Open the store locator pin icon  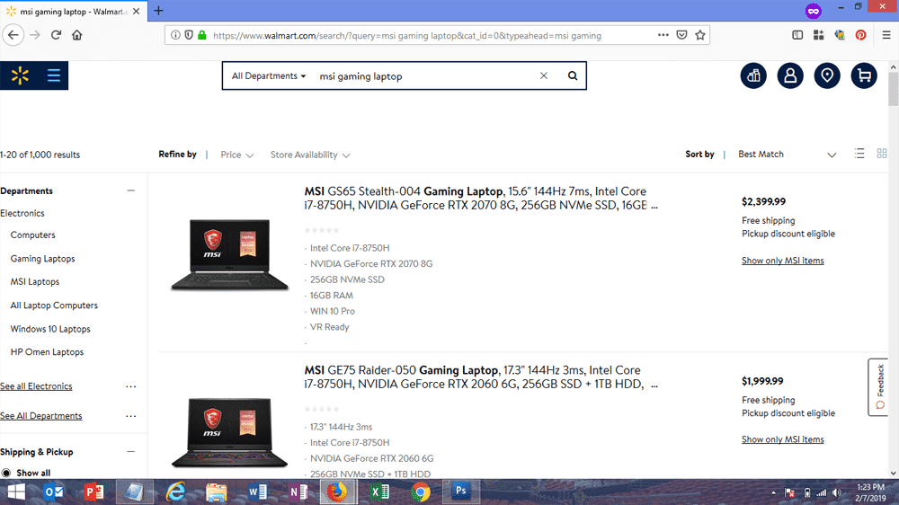tap(827, 75)
